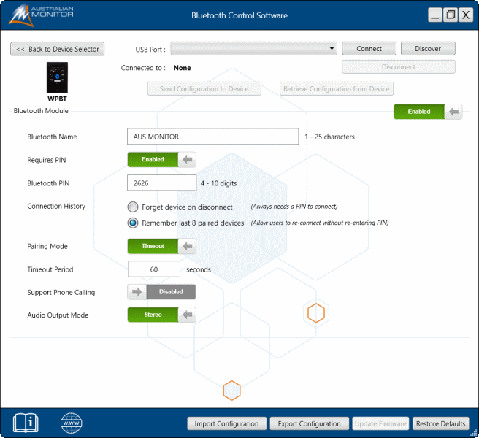The width and height of the screenshot is (479, 438).
Task: Enable Support Phone Calling switch
Action: 161,292
